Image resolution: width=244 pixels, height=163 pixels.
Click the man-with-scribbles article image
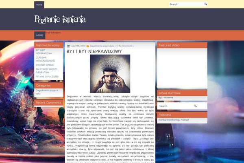click(x=110, y=74)
